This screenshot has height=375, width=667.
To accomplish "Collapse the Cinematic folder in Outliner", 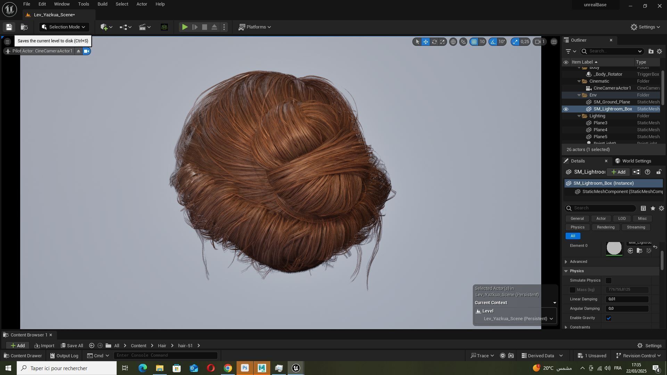I will (x=579, y=81).
